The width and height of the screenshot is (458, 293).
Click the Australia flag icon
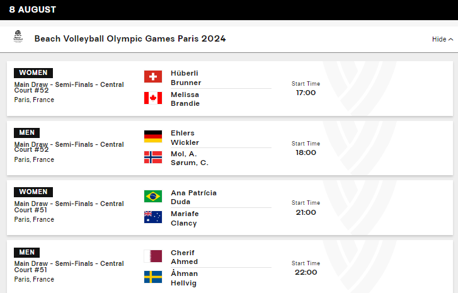[x=153, y=217]
